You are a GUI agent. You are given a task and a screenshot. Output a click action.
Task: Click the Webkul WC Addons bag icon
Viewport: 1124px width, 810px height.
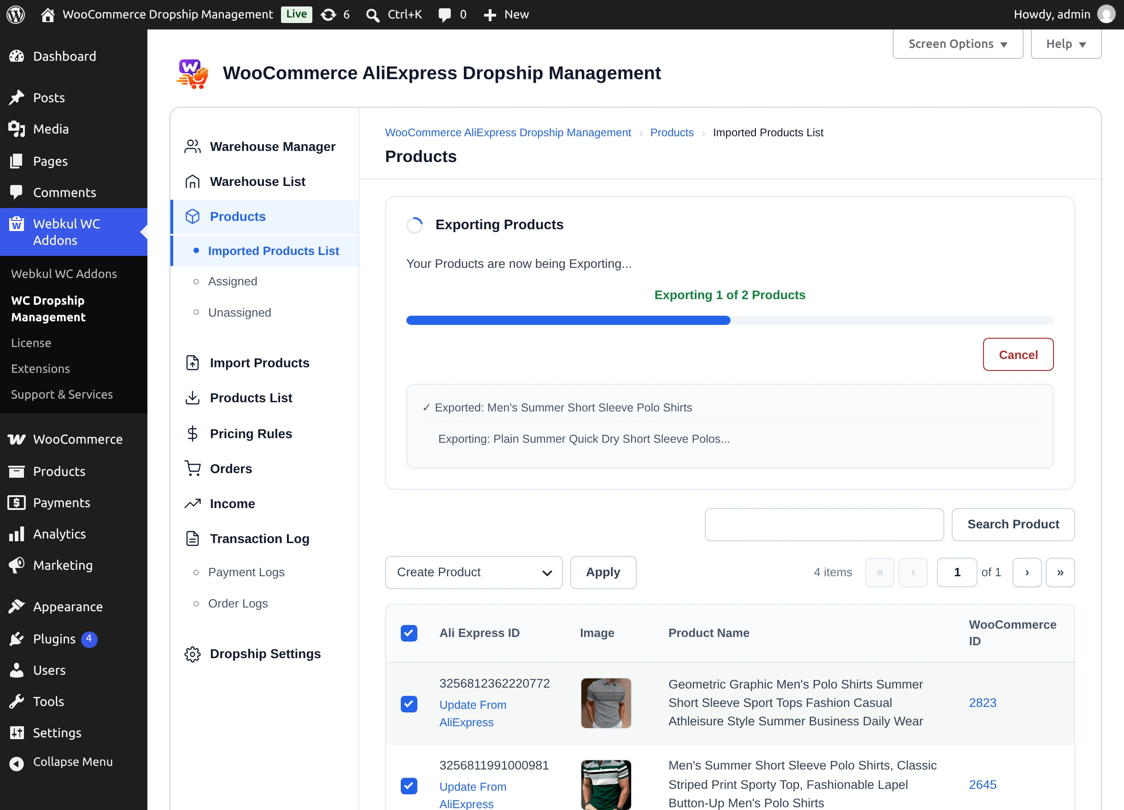[x=17, y=224]
